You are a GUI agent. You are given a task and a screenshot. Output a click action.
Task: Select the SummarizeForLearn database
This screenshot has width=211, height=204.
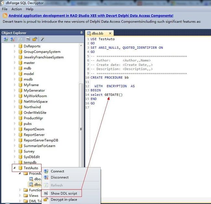point(39,146)
